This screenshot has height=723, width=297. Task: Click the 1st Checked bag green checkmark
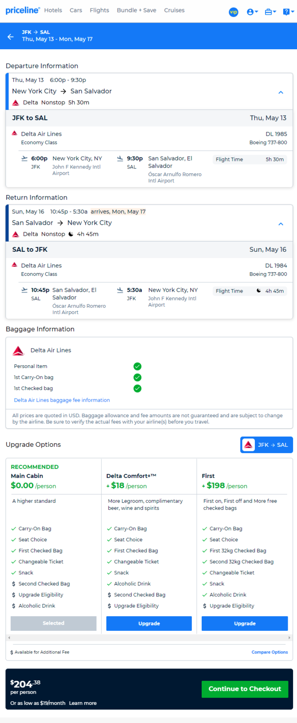pyautogui.click(x=137, y=388)
